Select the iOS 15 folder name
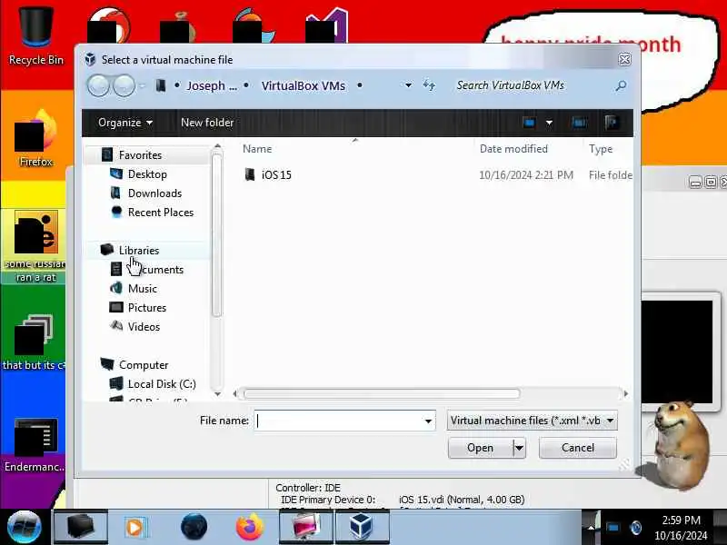The image size is (727, 545). (x=276, y=175)
